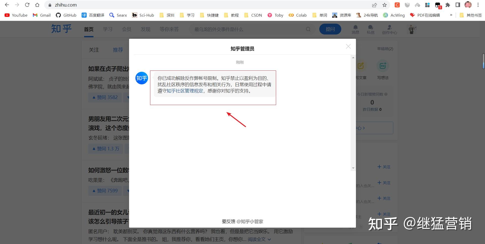
Task: Expand the 学习 bookmark folder
Action: click(x=187, y=15)
